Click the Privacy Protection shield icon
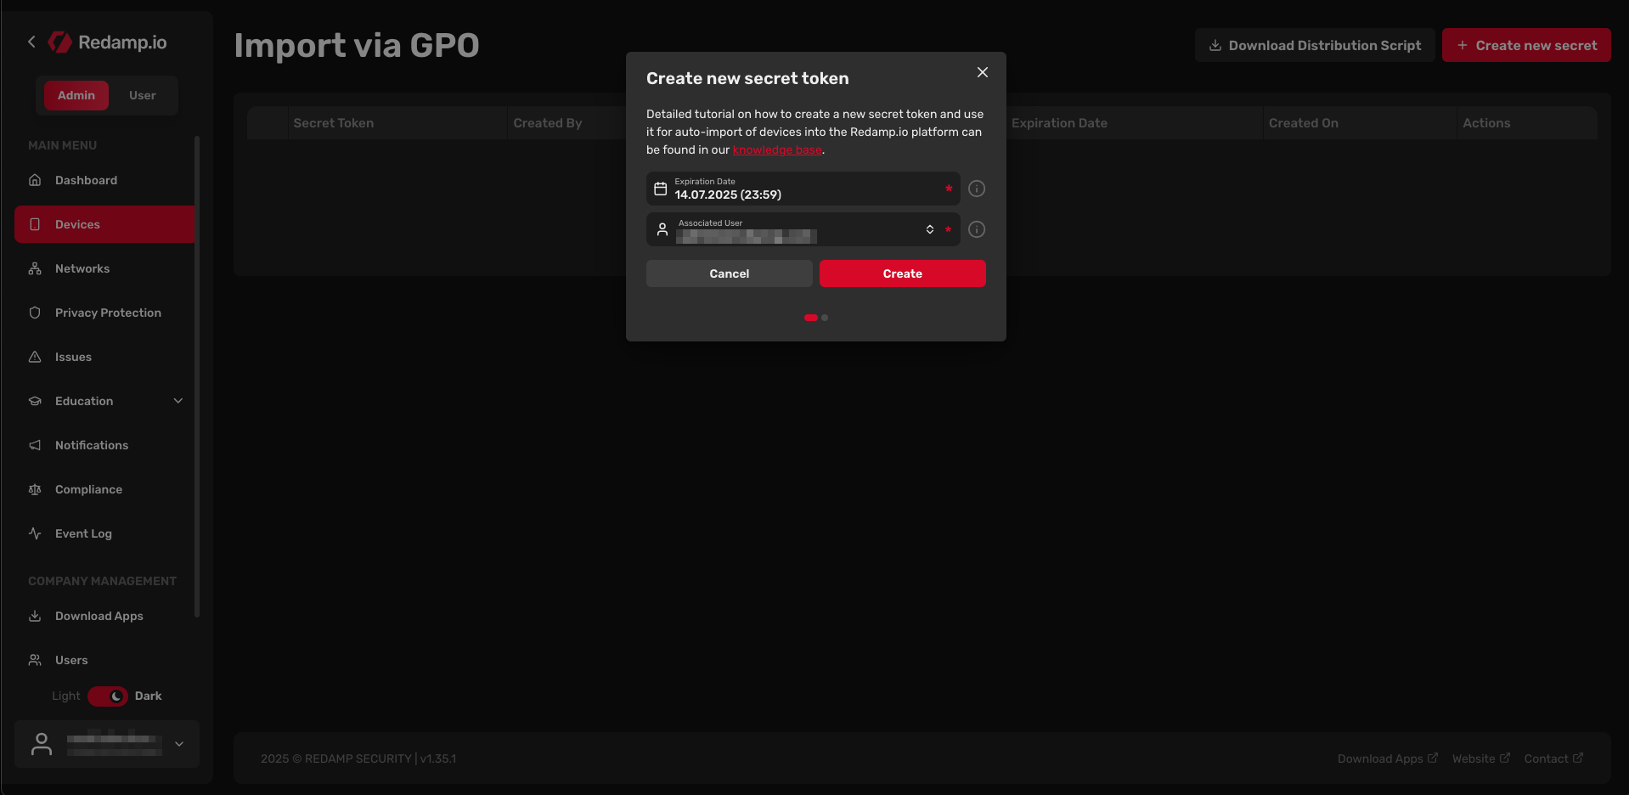 pyautogui.click(x=35, y=313)
